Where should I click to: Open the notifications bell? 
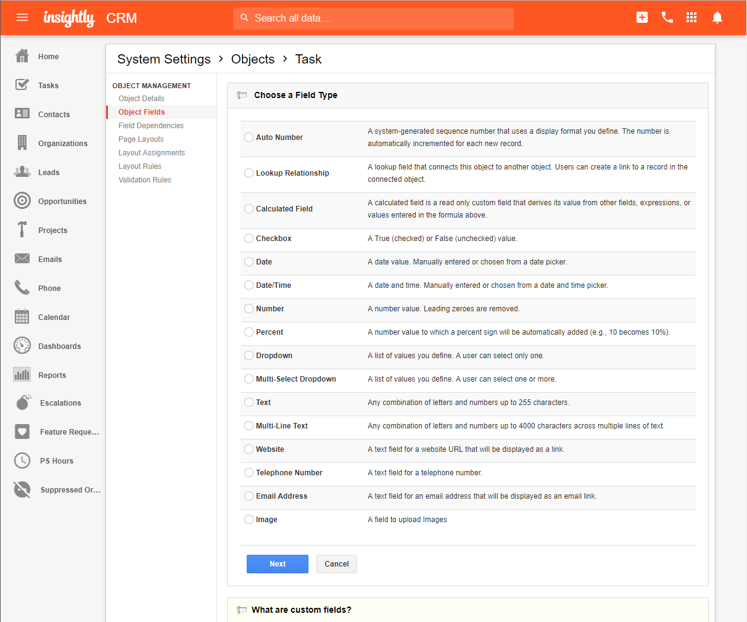[717, 17]
